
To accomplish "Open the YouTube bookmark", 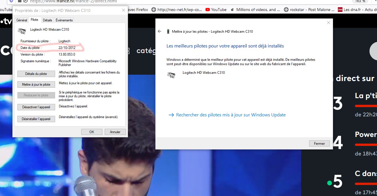I will coord(216,10).
